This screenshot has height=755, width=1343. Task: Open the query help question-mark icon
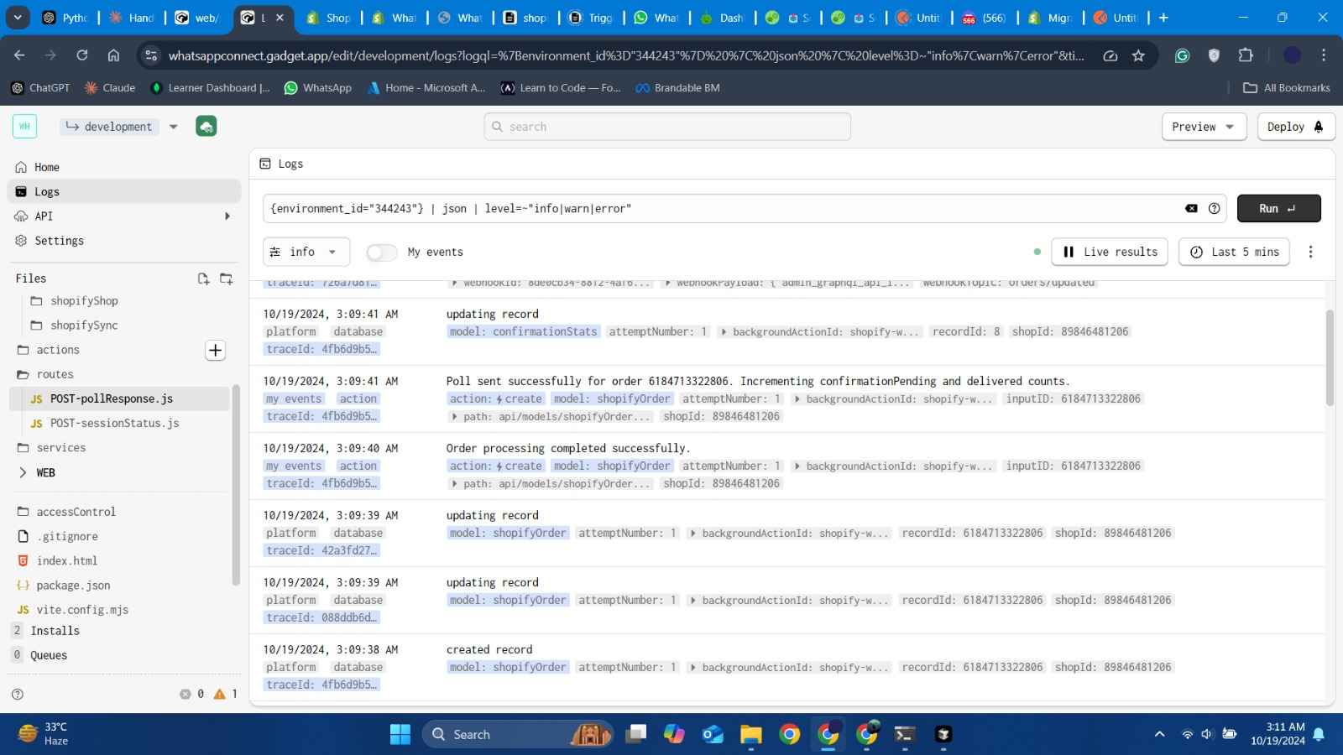point(1214,209)
